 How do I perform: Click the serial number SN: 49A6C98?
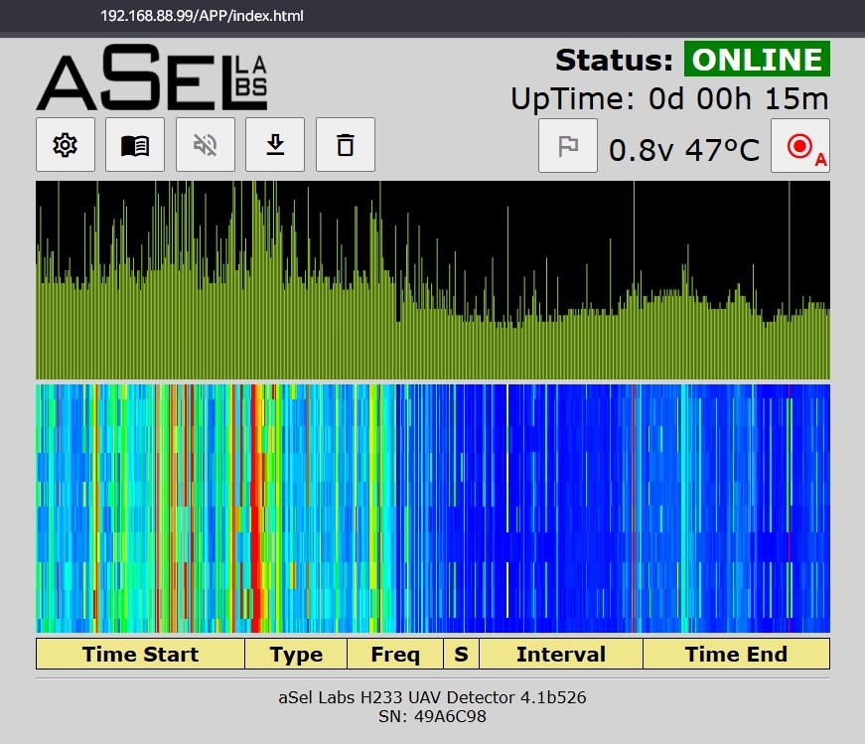[432, 716]
